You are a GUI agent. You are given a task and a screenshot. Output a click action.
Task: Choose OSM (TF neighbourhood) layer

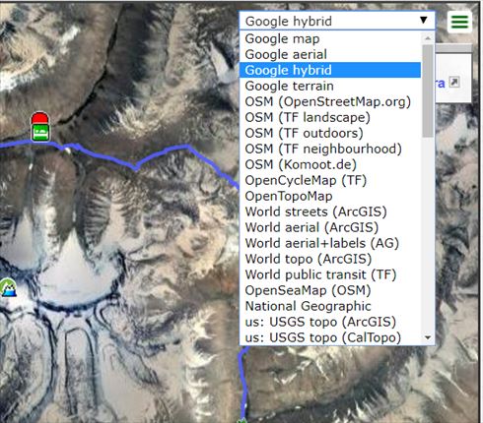[330, 149]
